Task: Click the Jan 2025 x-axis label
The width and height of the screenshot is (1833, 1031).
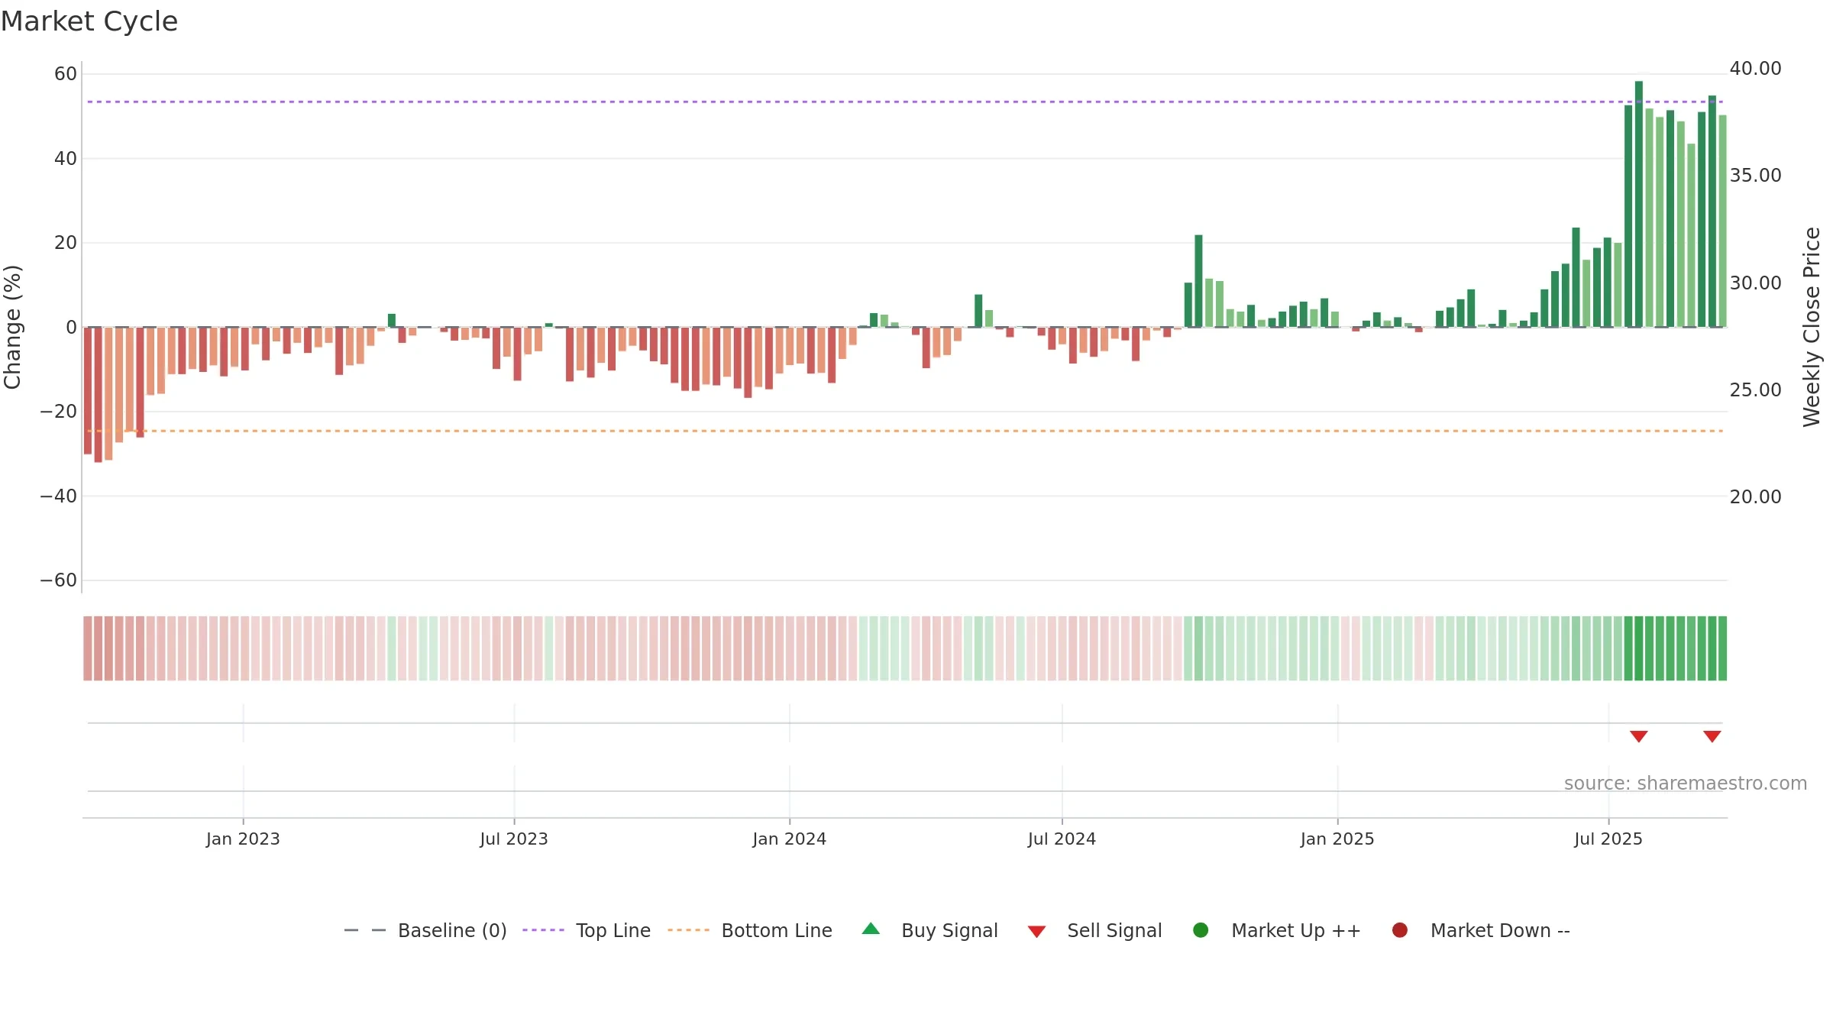Action: point(1337,839)
